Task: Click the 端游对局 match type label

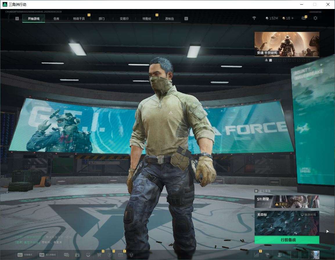Action: point(308,214)
